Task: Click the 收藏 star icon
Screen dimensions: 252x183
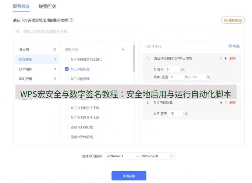Action: pos(230,46)
